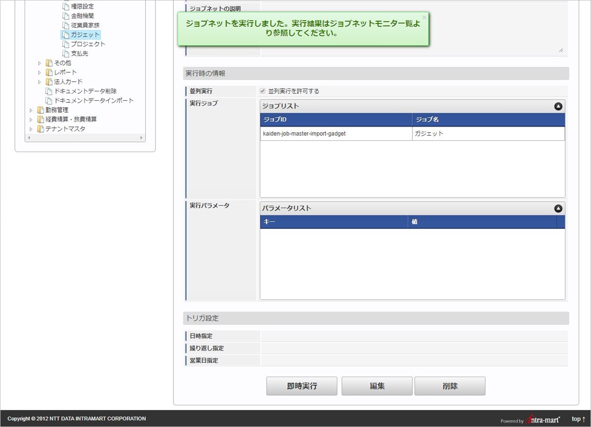This screenshot has height=427, width=591.
Task: Expand the テナントマスタ tree node
Action: pos(31,129)
